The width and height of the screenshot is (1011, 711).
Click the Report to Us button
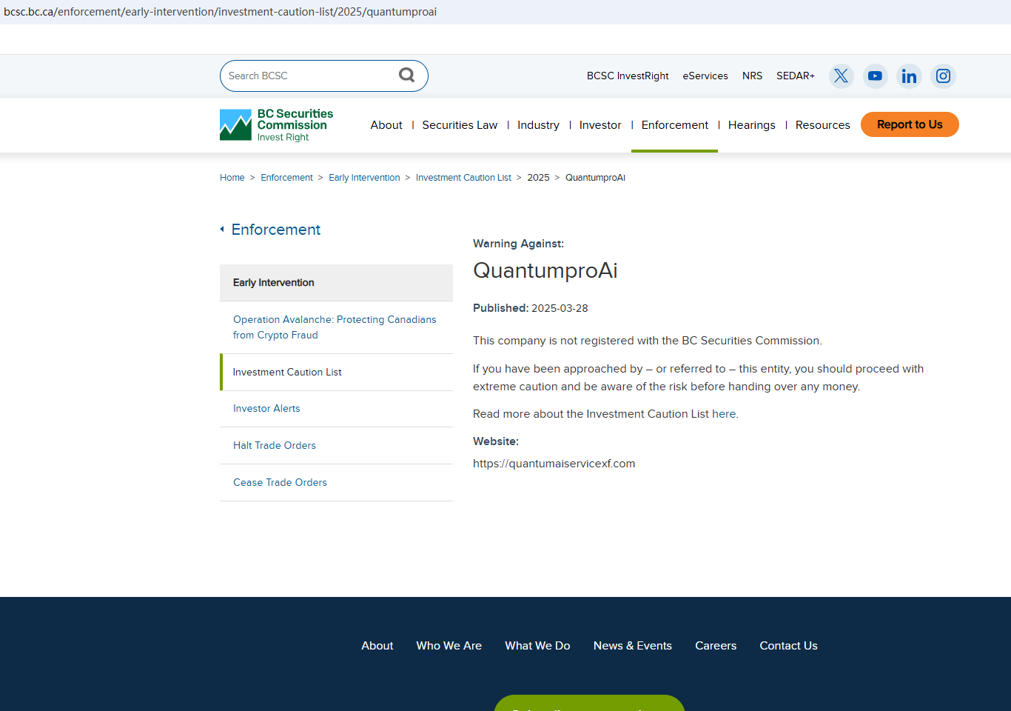pos(910,124)
